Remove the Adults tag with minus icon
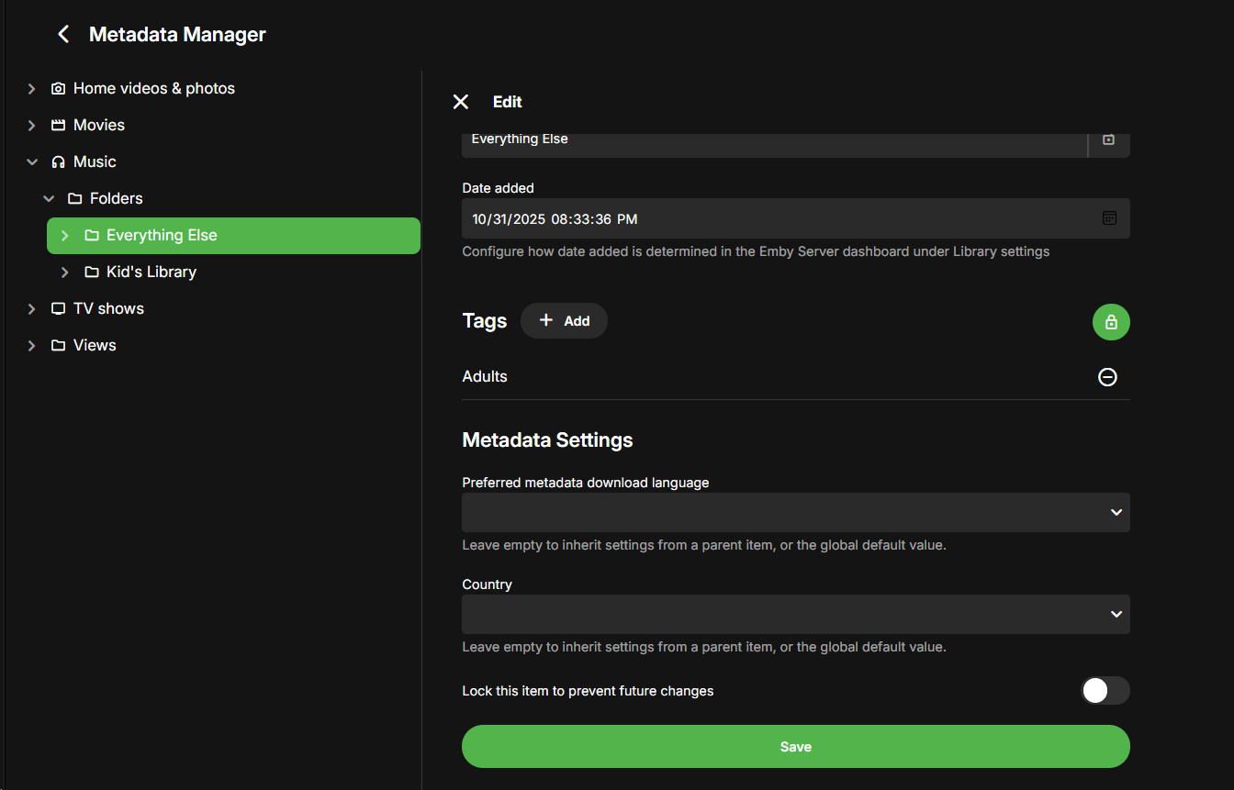 1108,377
